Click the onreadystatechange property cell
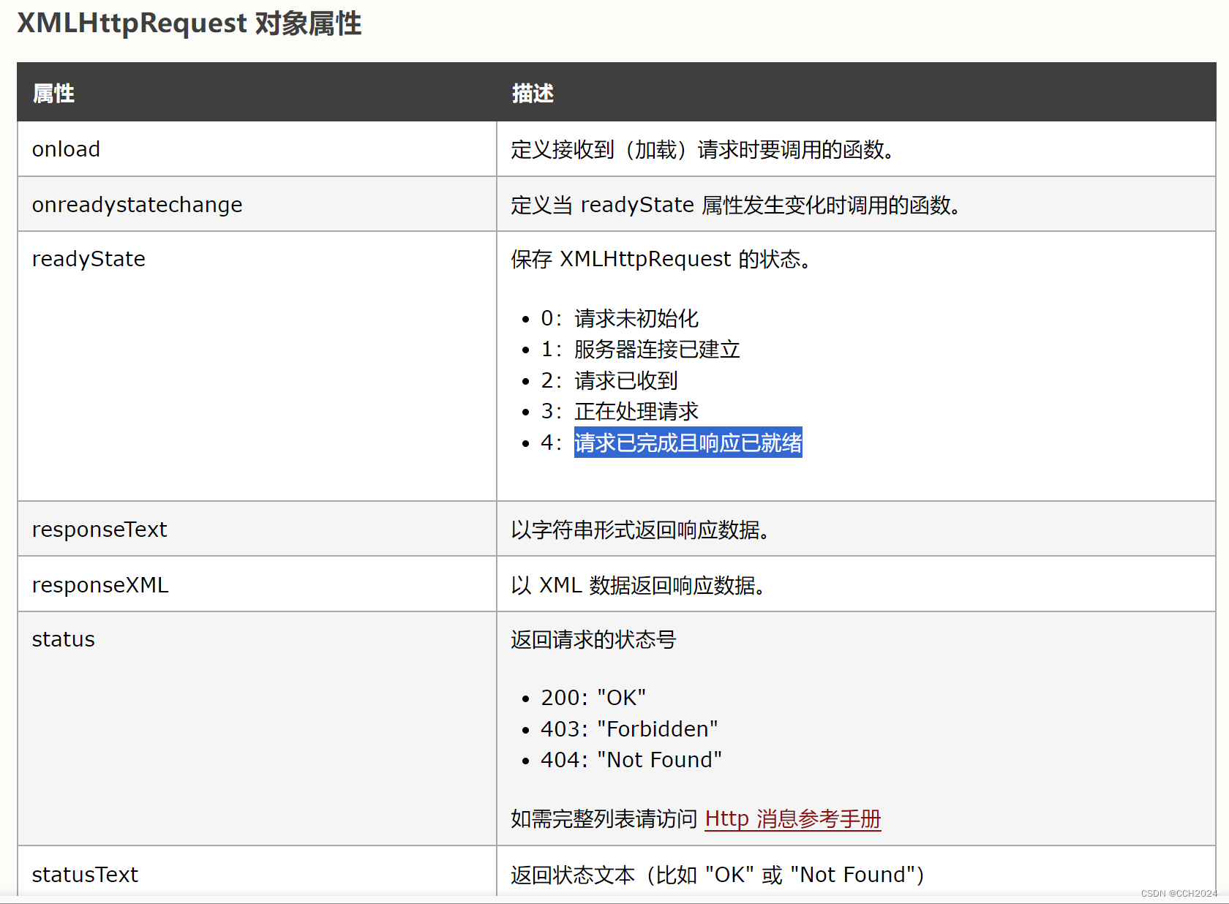Image resolution: width=1229 pixels, height=904 pixels. click(x=137, y=205)
